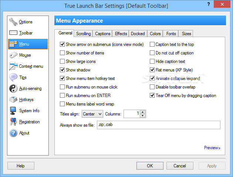Viewport: 233px width, 177px height.
Task: Select Context menu label in sidebar
Action: tap(31, 66)
